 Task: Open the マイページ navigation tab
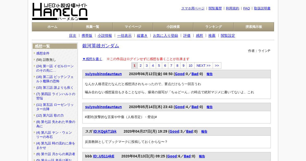133,27
